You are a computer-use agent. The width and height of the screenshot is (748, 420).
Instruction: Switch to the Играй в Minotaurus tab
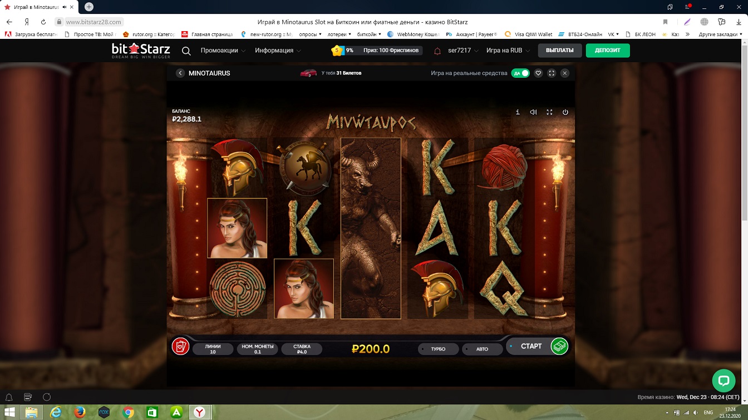pyautogui.click(x=39, y=7)
